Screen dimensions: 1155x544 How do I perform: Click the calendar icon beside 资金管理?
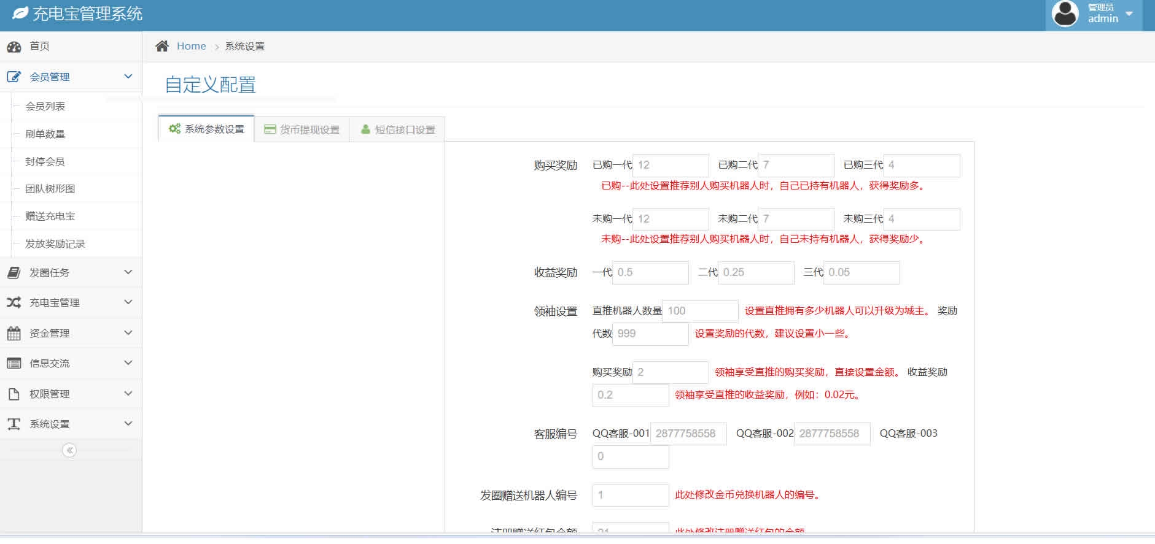coord(14,334)
